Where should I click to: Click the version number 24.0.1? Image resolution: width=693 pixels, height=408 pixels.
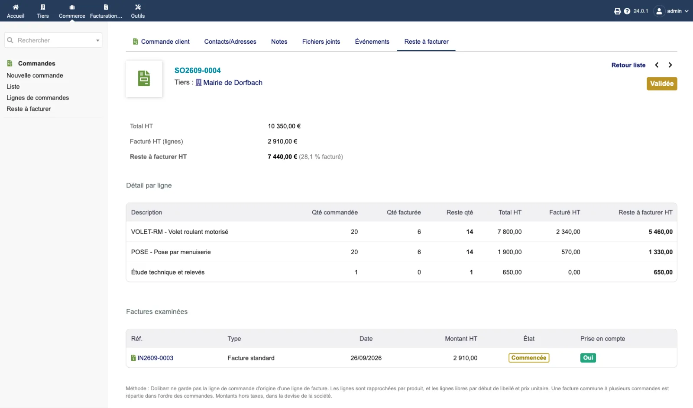tap(641, 11)
